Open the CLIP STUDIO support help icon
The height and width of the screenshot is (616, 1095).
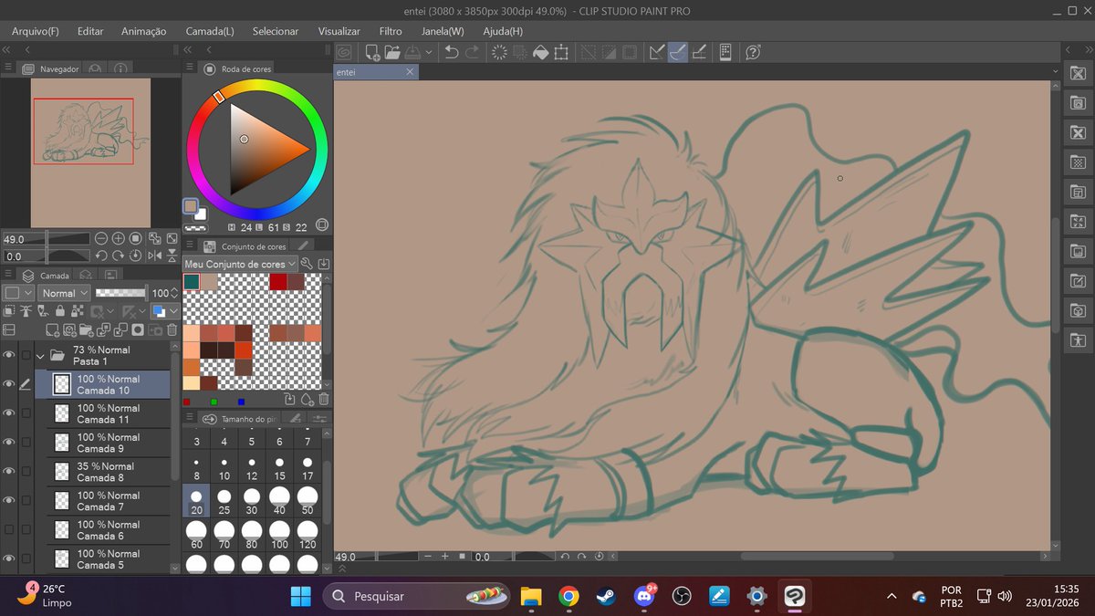pos(754,52)
